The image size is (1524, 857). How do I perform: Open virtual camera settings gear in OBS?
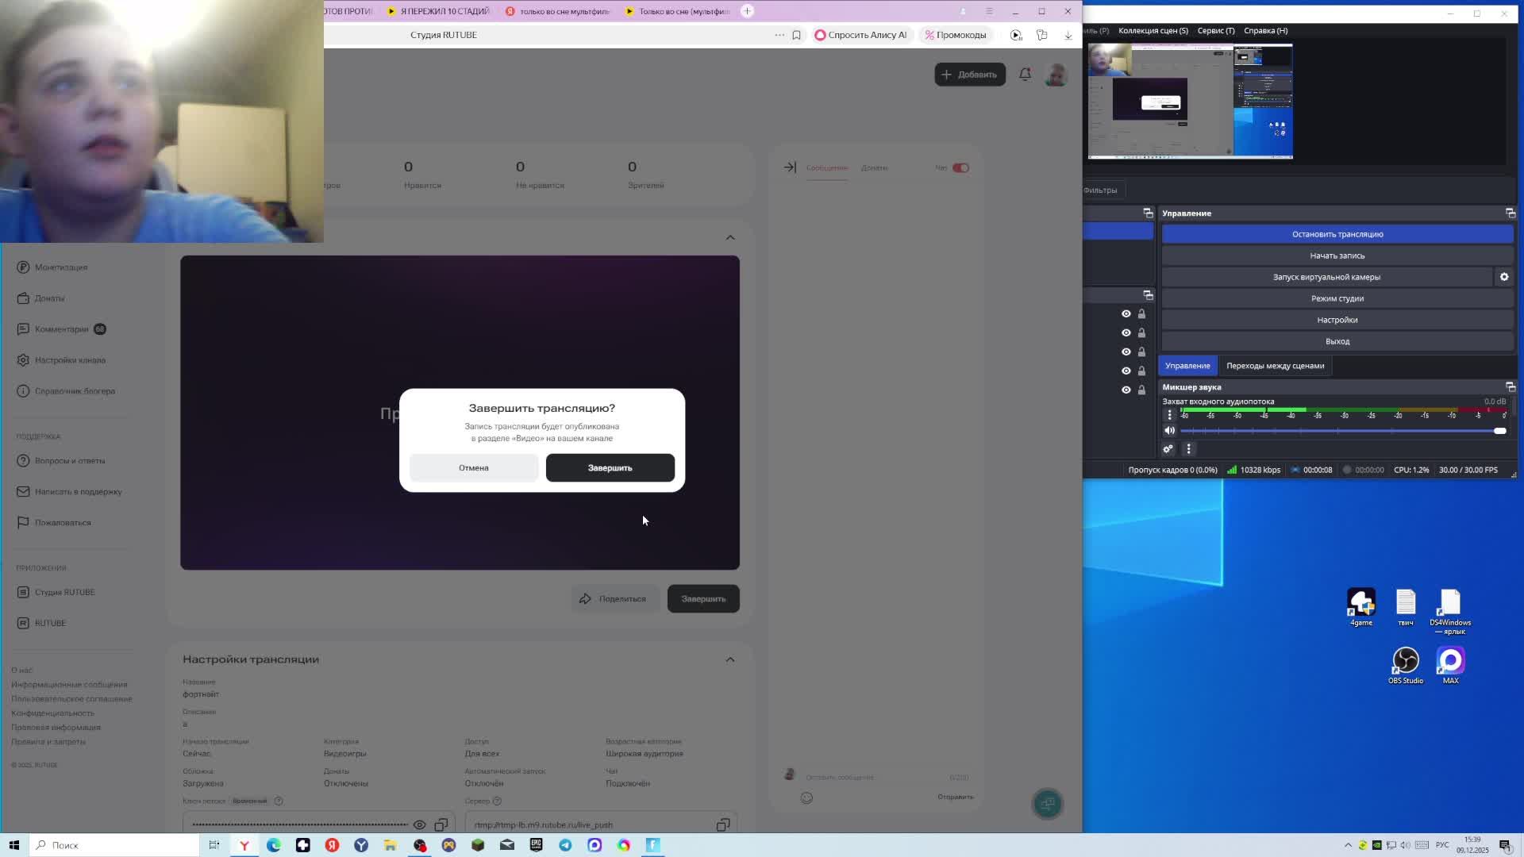pos(1503,277)
